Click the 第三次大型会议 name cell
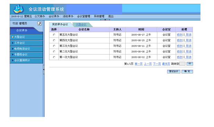 point(84,46)
